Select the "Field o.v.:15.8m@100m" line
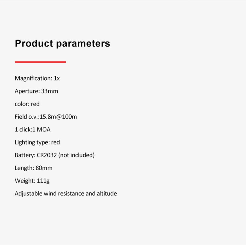 click(46, 117)
